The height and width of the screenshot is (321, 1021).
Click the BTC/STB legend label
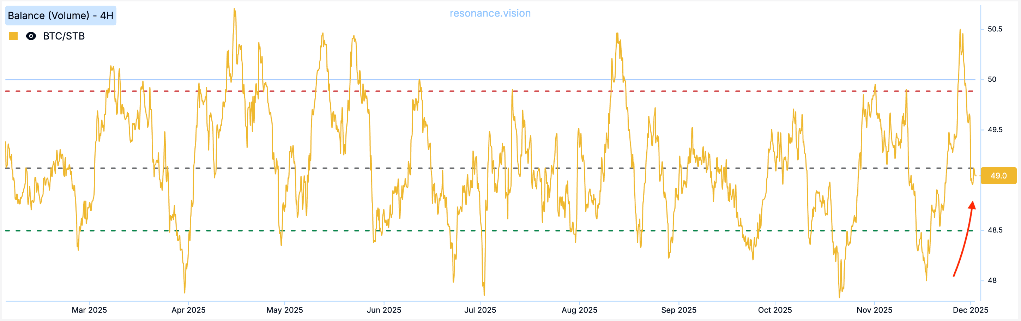pyautogui.click(x=64, y=36)
